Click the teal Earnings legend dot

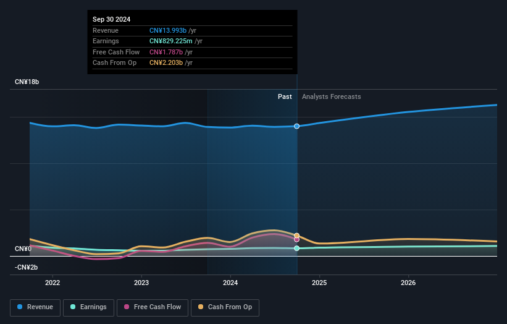73,307
